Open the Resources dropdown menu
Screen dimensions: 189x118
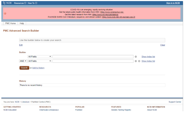20,3
